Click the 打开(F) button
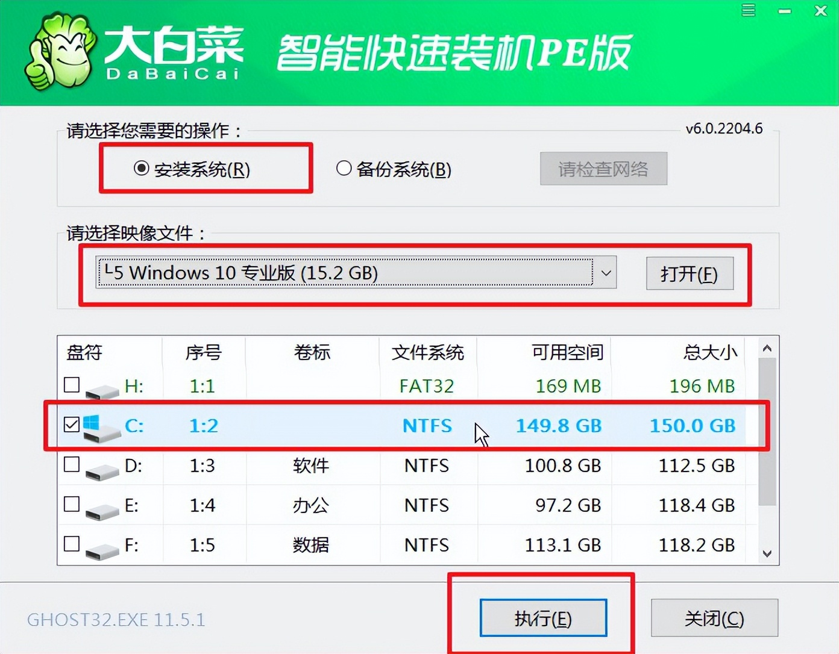839x654 pixels. click(x=690, y=273)
